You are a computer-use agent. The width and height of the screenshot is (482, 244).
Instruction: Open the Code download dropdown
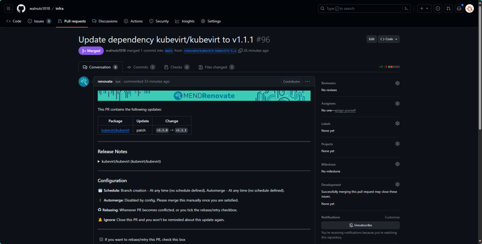coord(388,39)
